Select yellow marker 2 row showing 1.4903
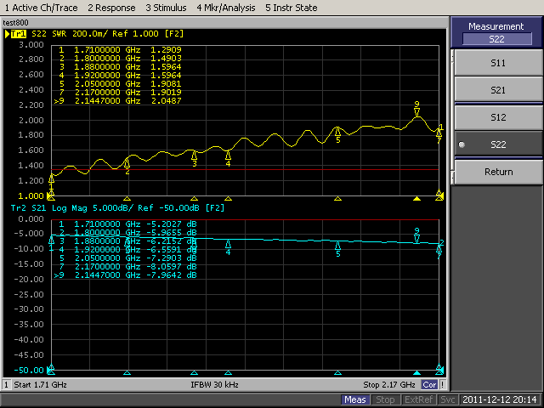 click(120, 59)
